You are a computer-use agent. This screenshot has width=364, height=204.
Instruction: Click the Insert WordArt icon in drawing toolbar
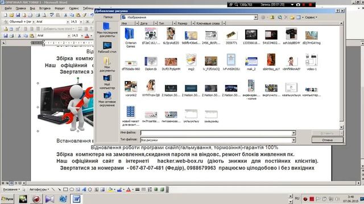(84, 189)
